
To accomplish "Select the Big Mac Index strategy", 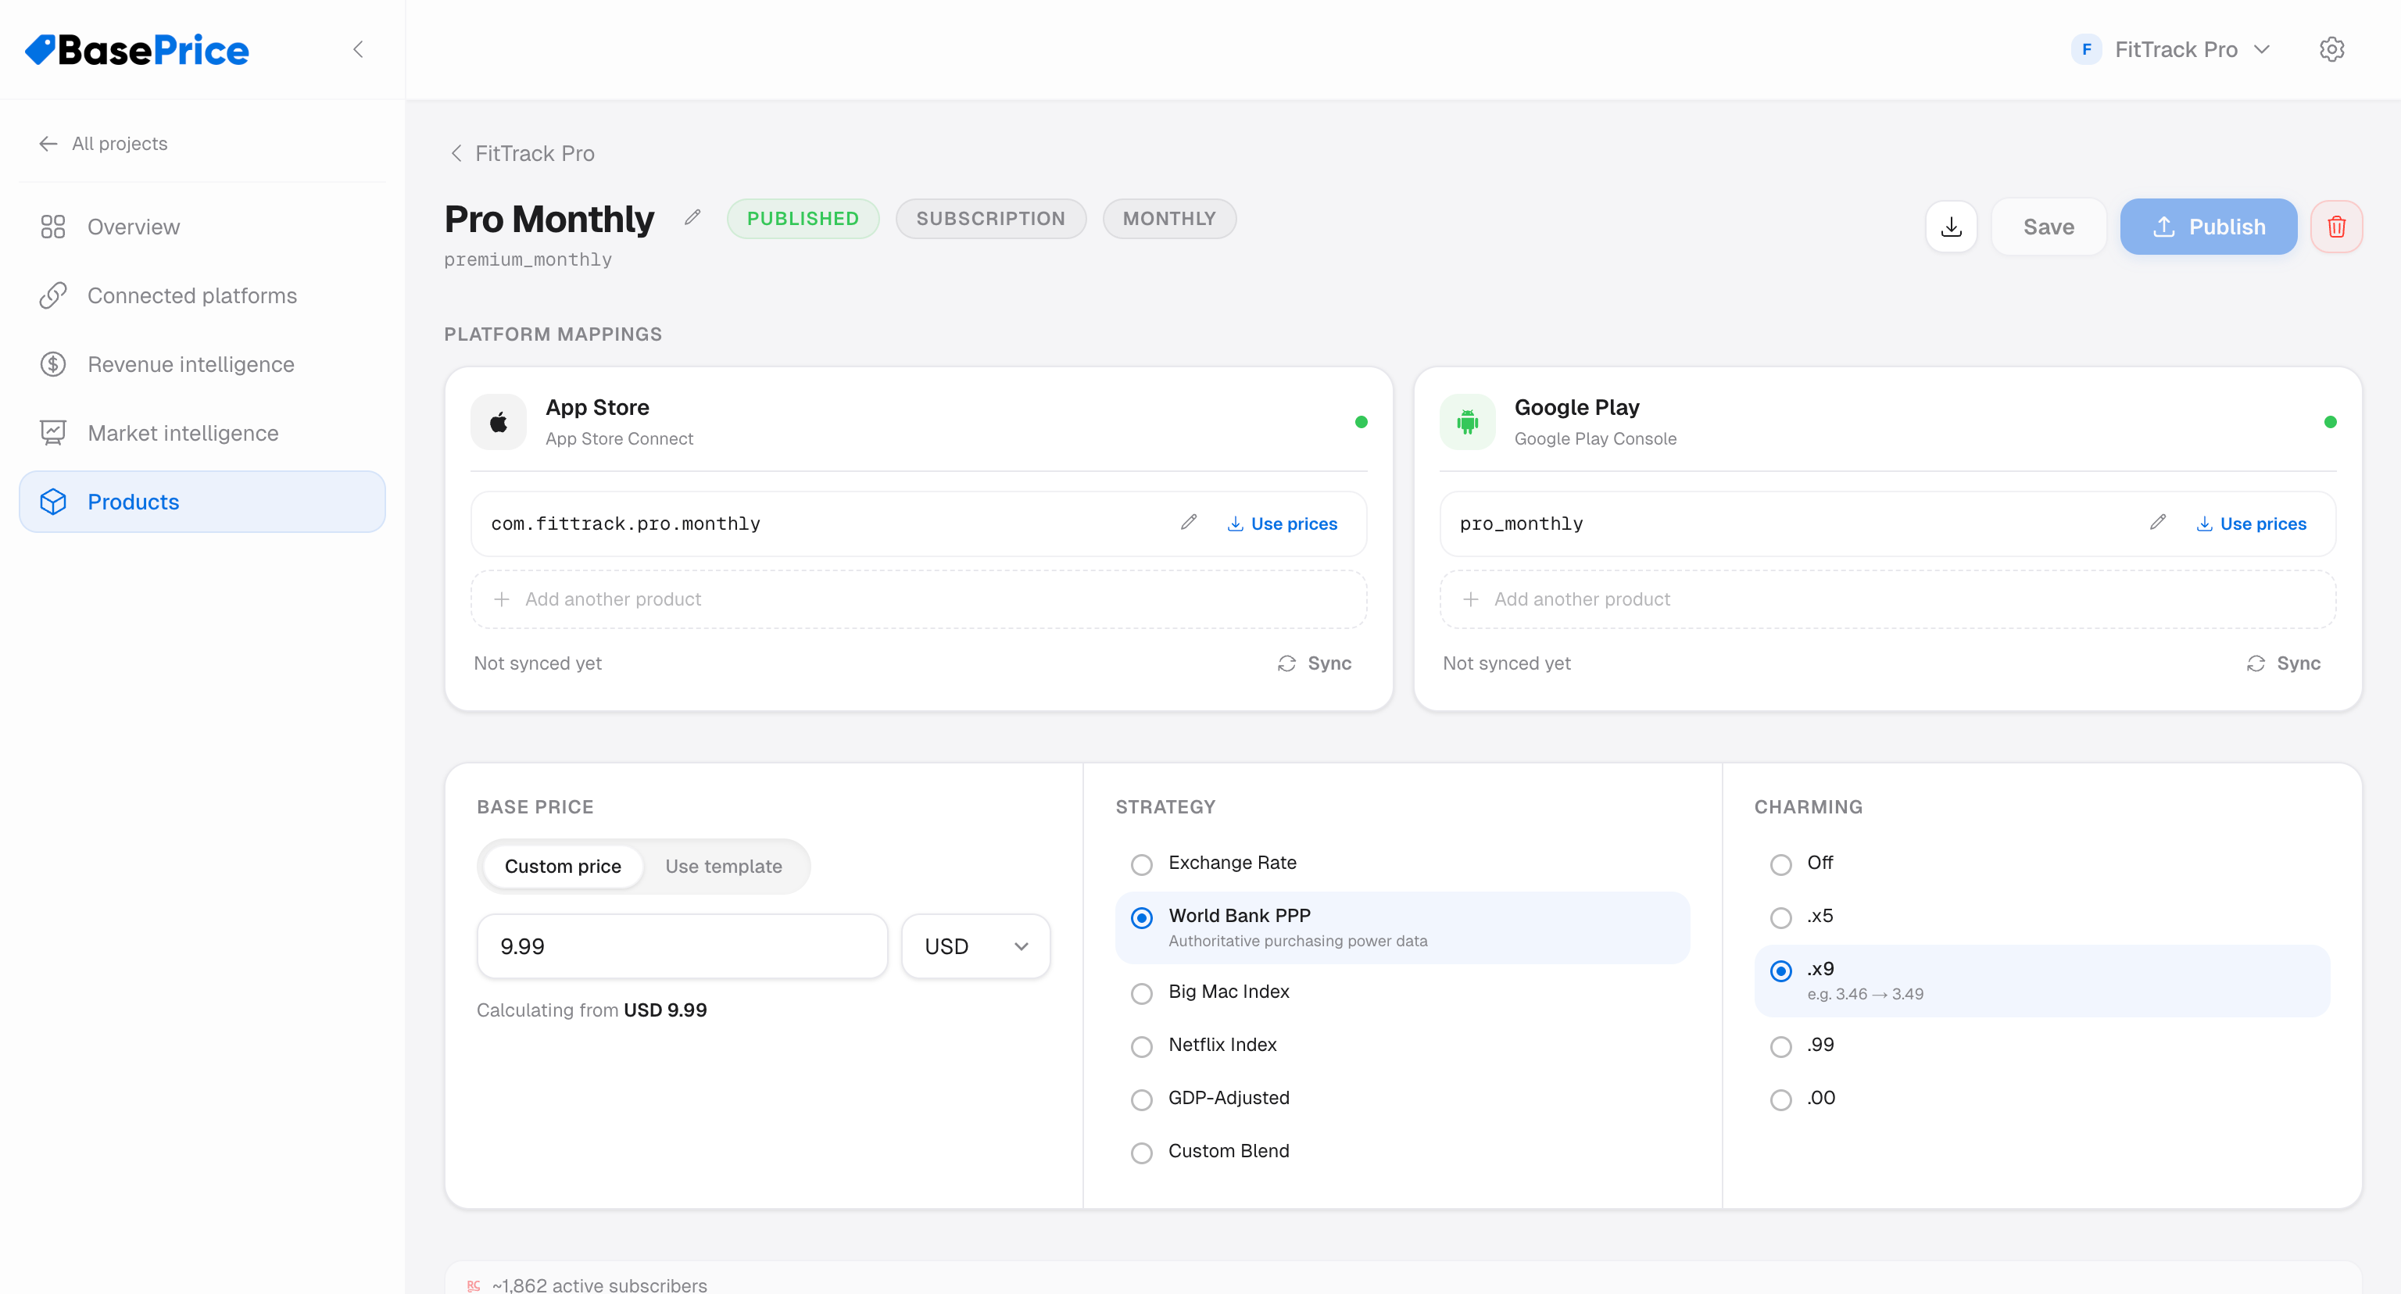I will tap(1403, 992).
